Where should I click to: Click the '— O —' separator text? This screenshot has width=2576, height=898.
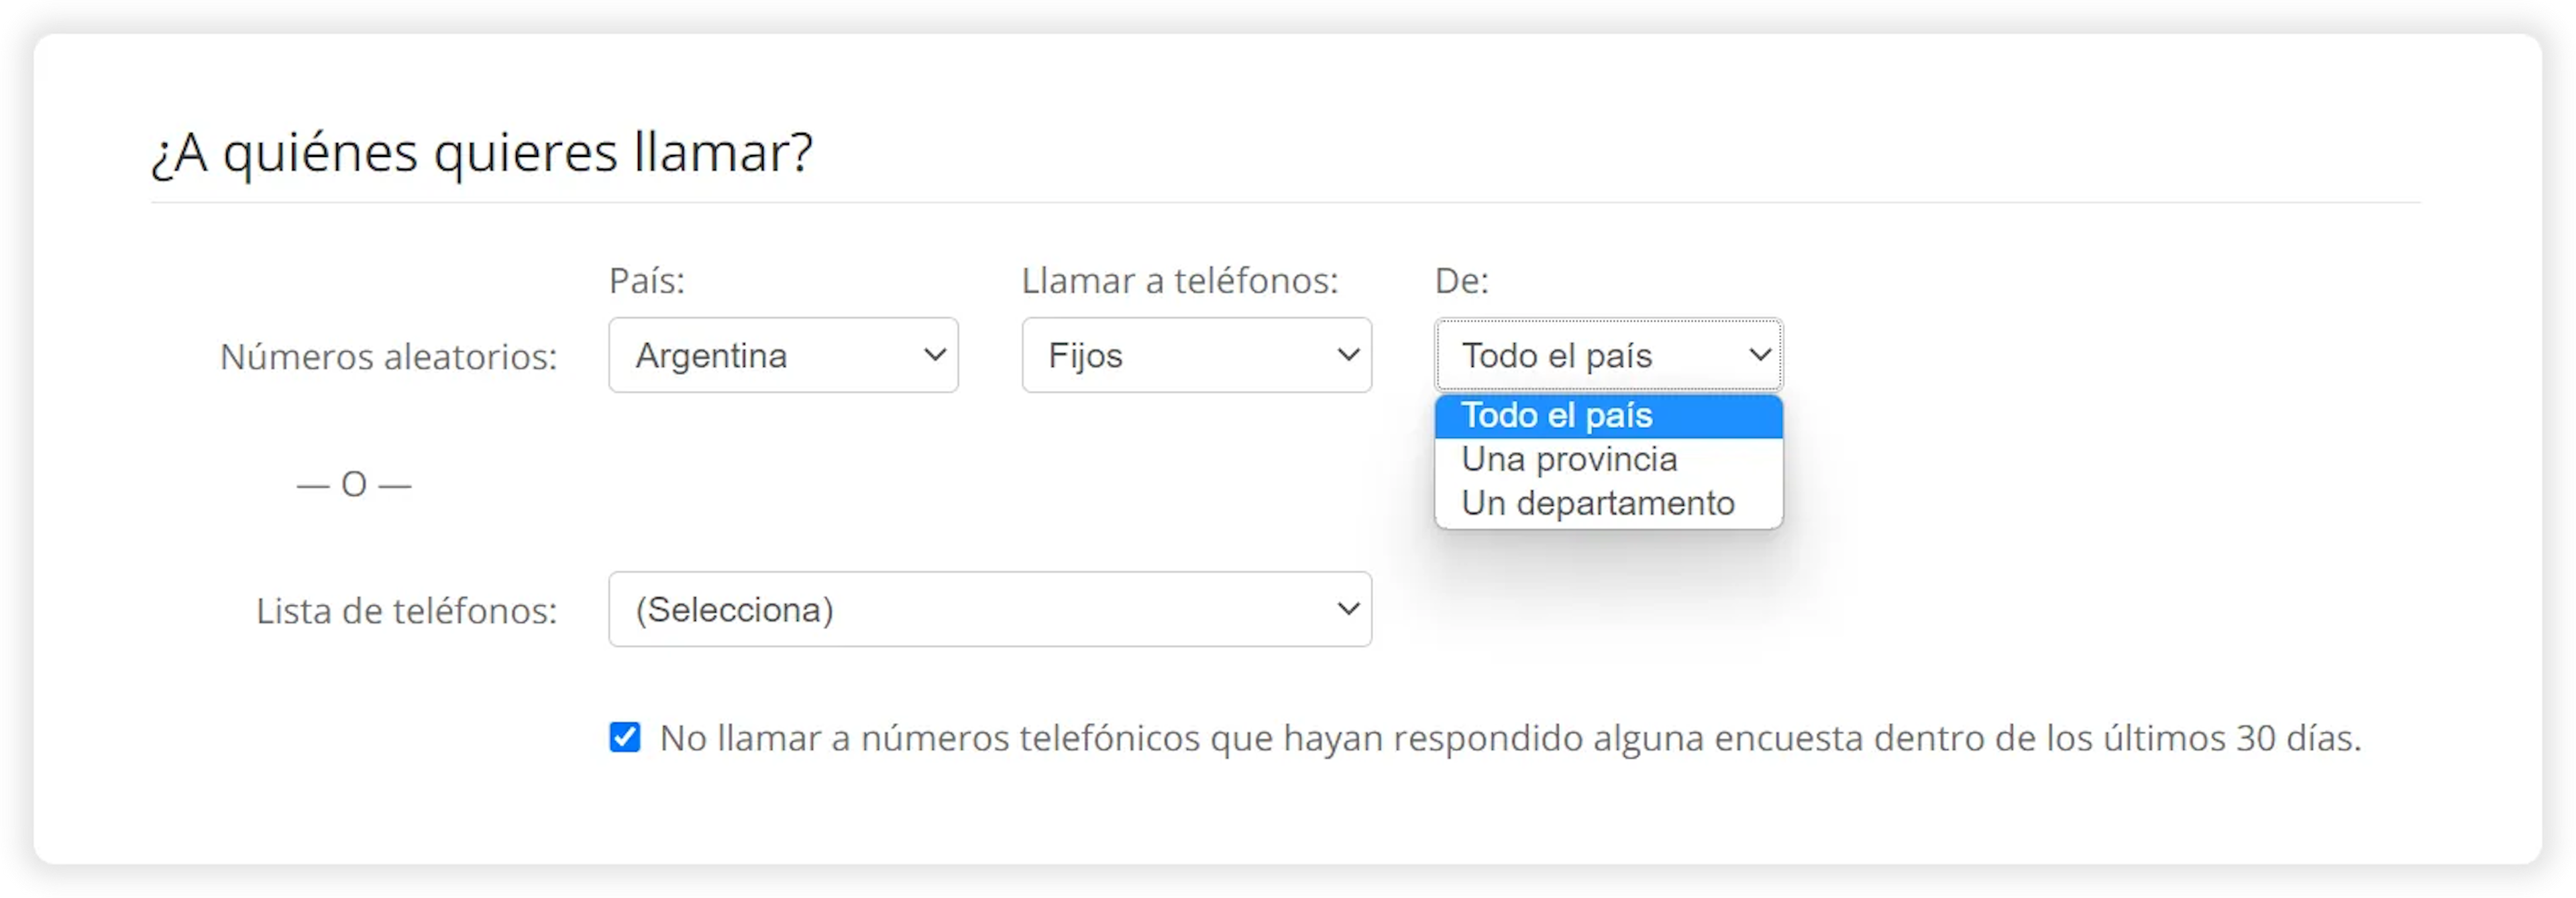pos(354,485)
